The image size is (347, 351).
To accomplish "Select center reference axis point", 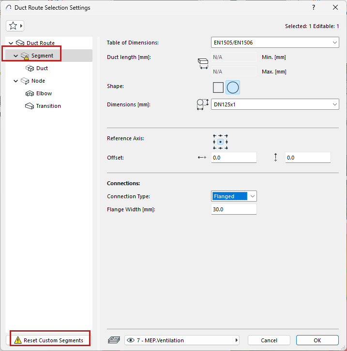I will pyautogui.click(x=220, y=142).
